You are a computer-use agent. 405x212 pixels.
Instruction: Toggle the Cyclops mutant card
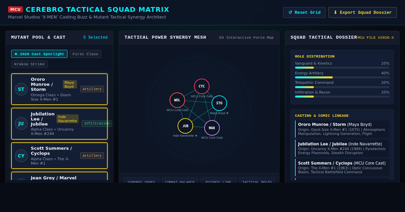pyautogui.click(x=59, y=155)
